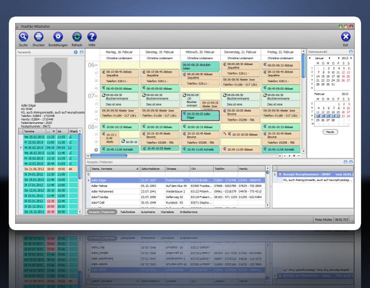
Task: Select patient row Adler Mohammed
Action: [176, 191]
